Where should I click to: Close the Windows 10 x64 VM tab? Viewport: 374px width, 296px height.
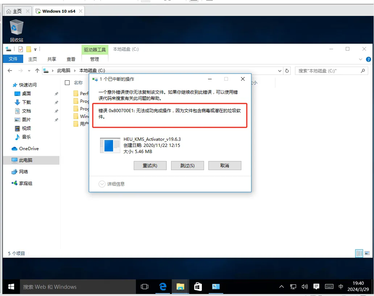click(x=80, y=11)
